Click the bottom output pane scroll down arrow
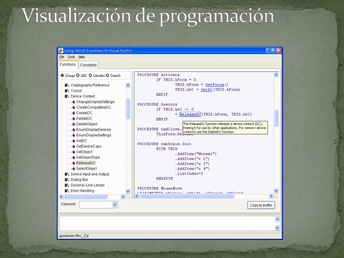The image size is (344, 258). tap(277, 228)
